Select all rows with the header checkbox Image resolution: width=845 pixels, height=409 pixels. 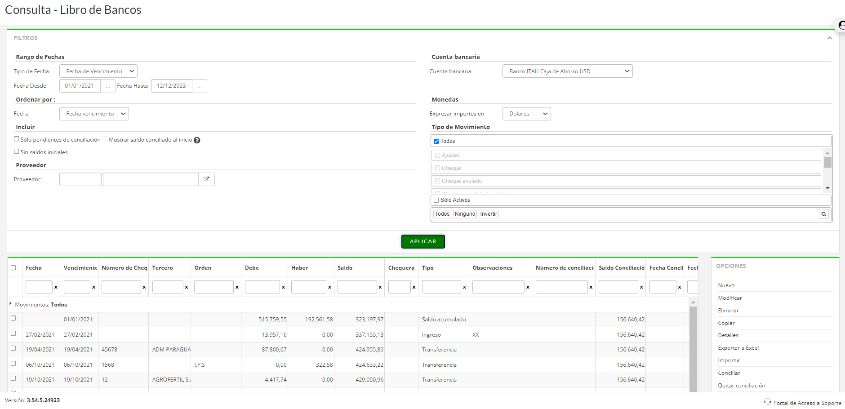[x=13, y=268]
